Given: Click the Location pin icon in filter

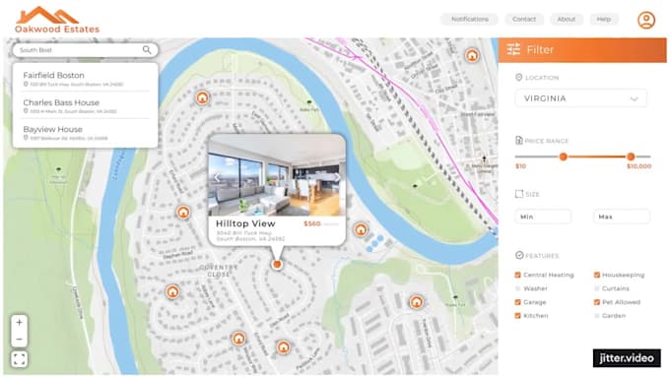Looking at the screenshot, I should pos(518,78).
